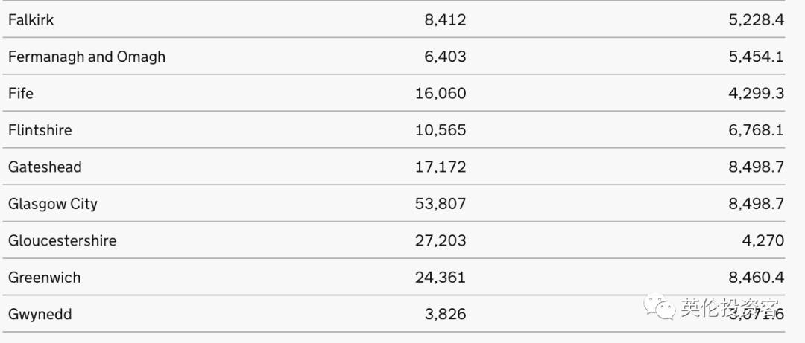Click the 16,060 value for Fife
Viewport: 805px width, 343px height.
pyautogui.click(x=441, y=94)
